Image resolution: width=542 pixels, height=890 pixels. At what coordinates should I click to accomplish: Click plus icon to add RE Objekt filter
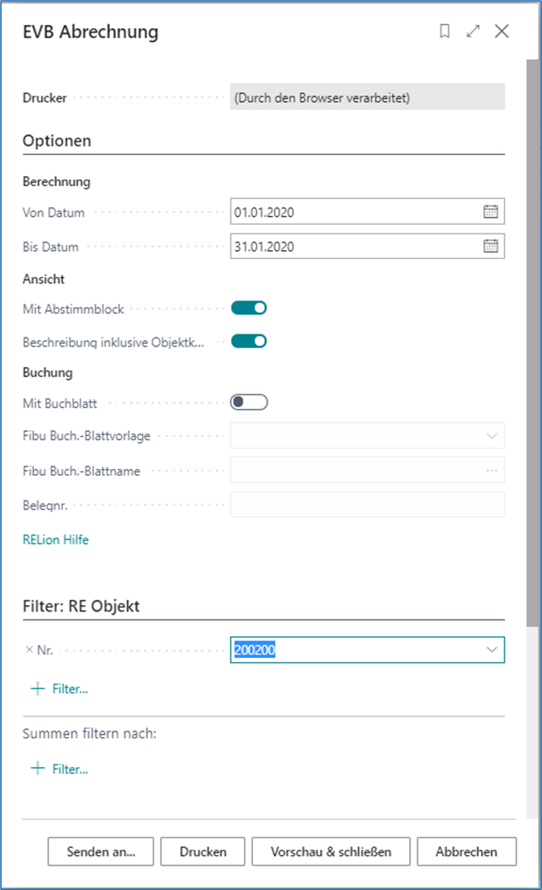point(36,689)
